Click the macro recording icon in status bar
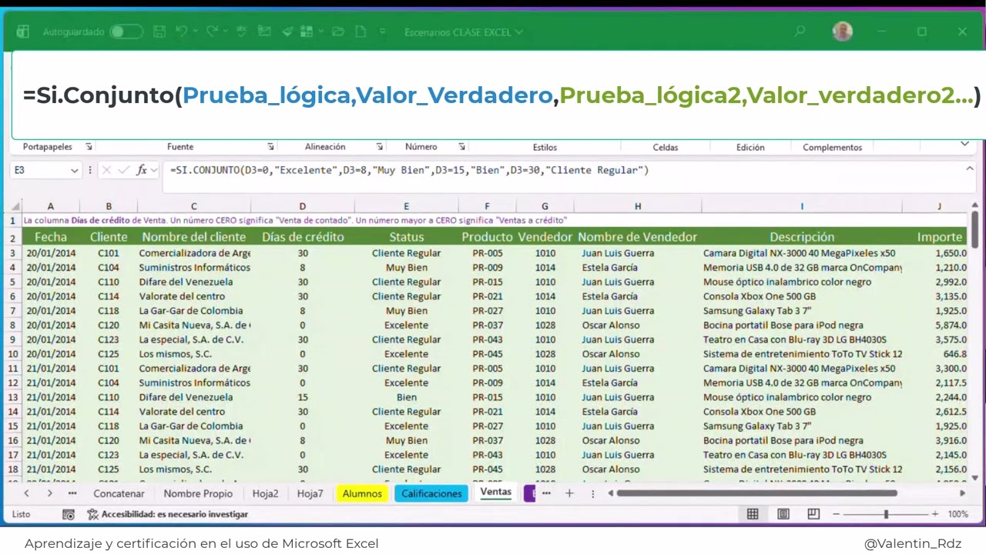Viewport: 986px width, 554px height. 69,514
